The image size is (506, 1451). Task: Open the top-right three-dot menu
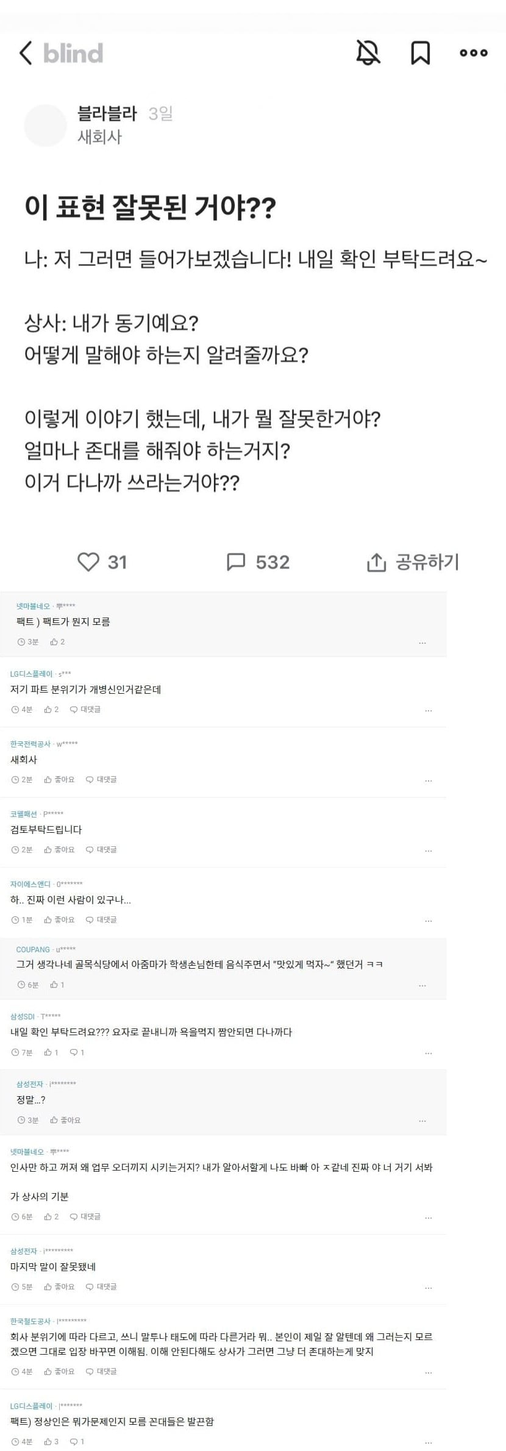coord(475,54)
